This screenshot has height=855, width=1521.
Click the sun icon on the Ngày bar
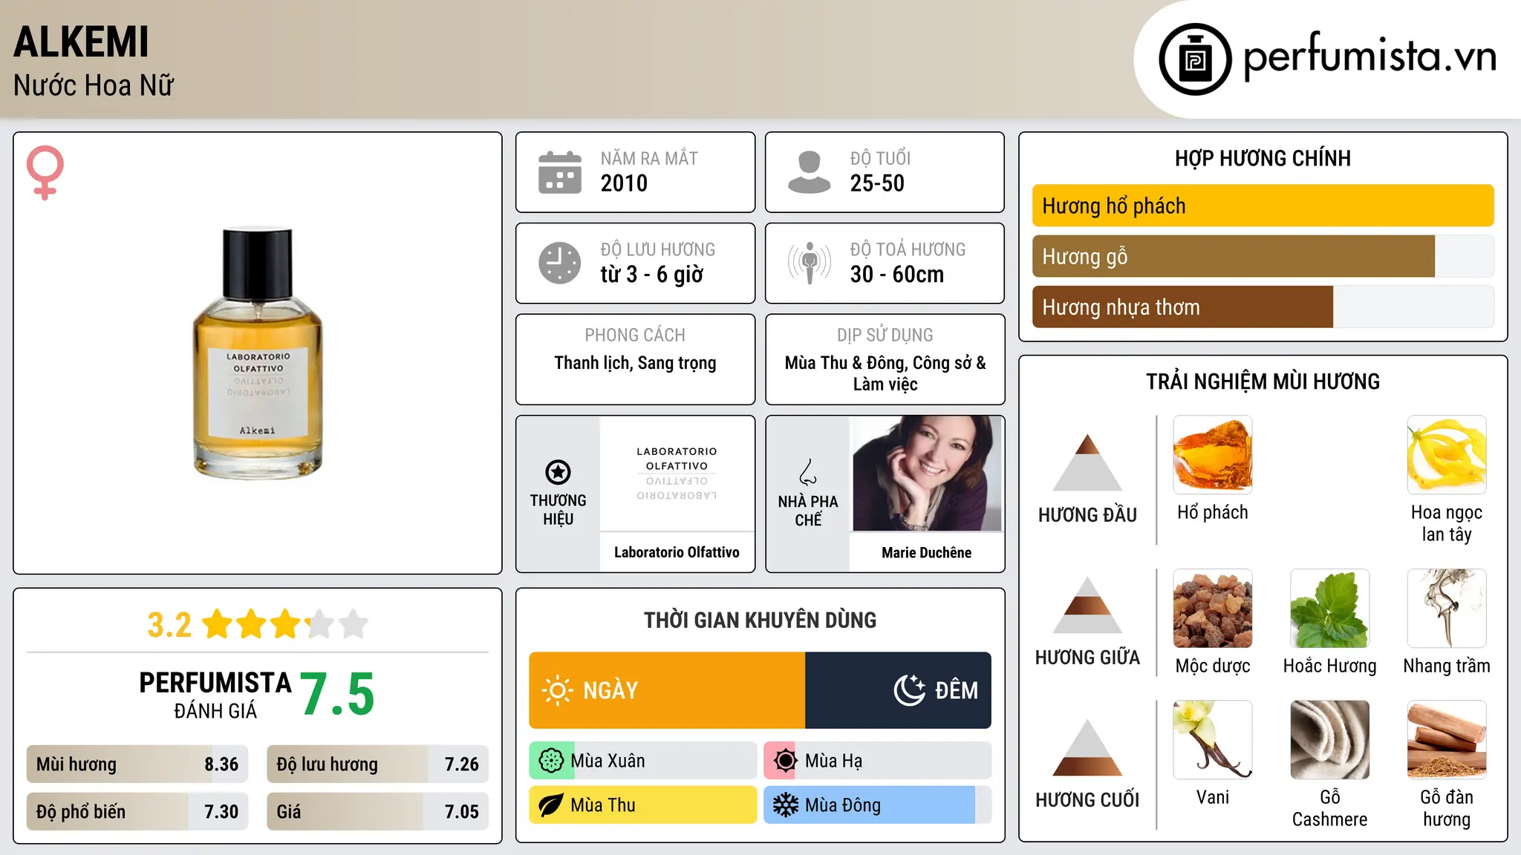pyautogui.click(x=557, y=690)
